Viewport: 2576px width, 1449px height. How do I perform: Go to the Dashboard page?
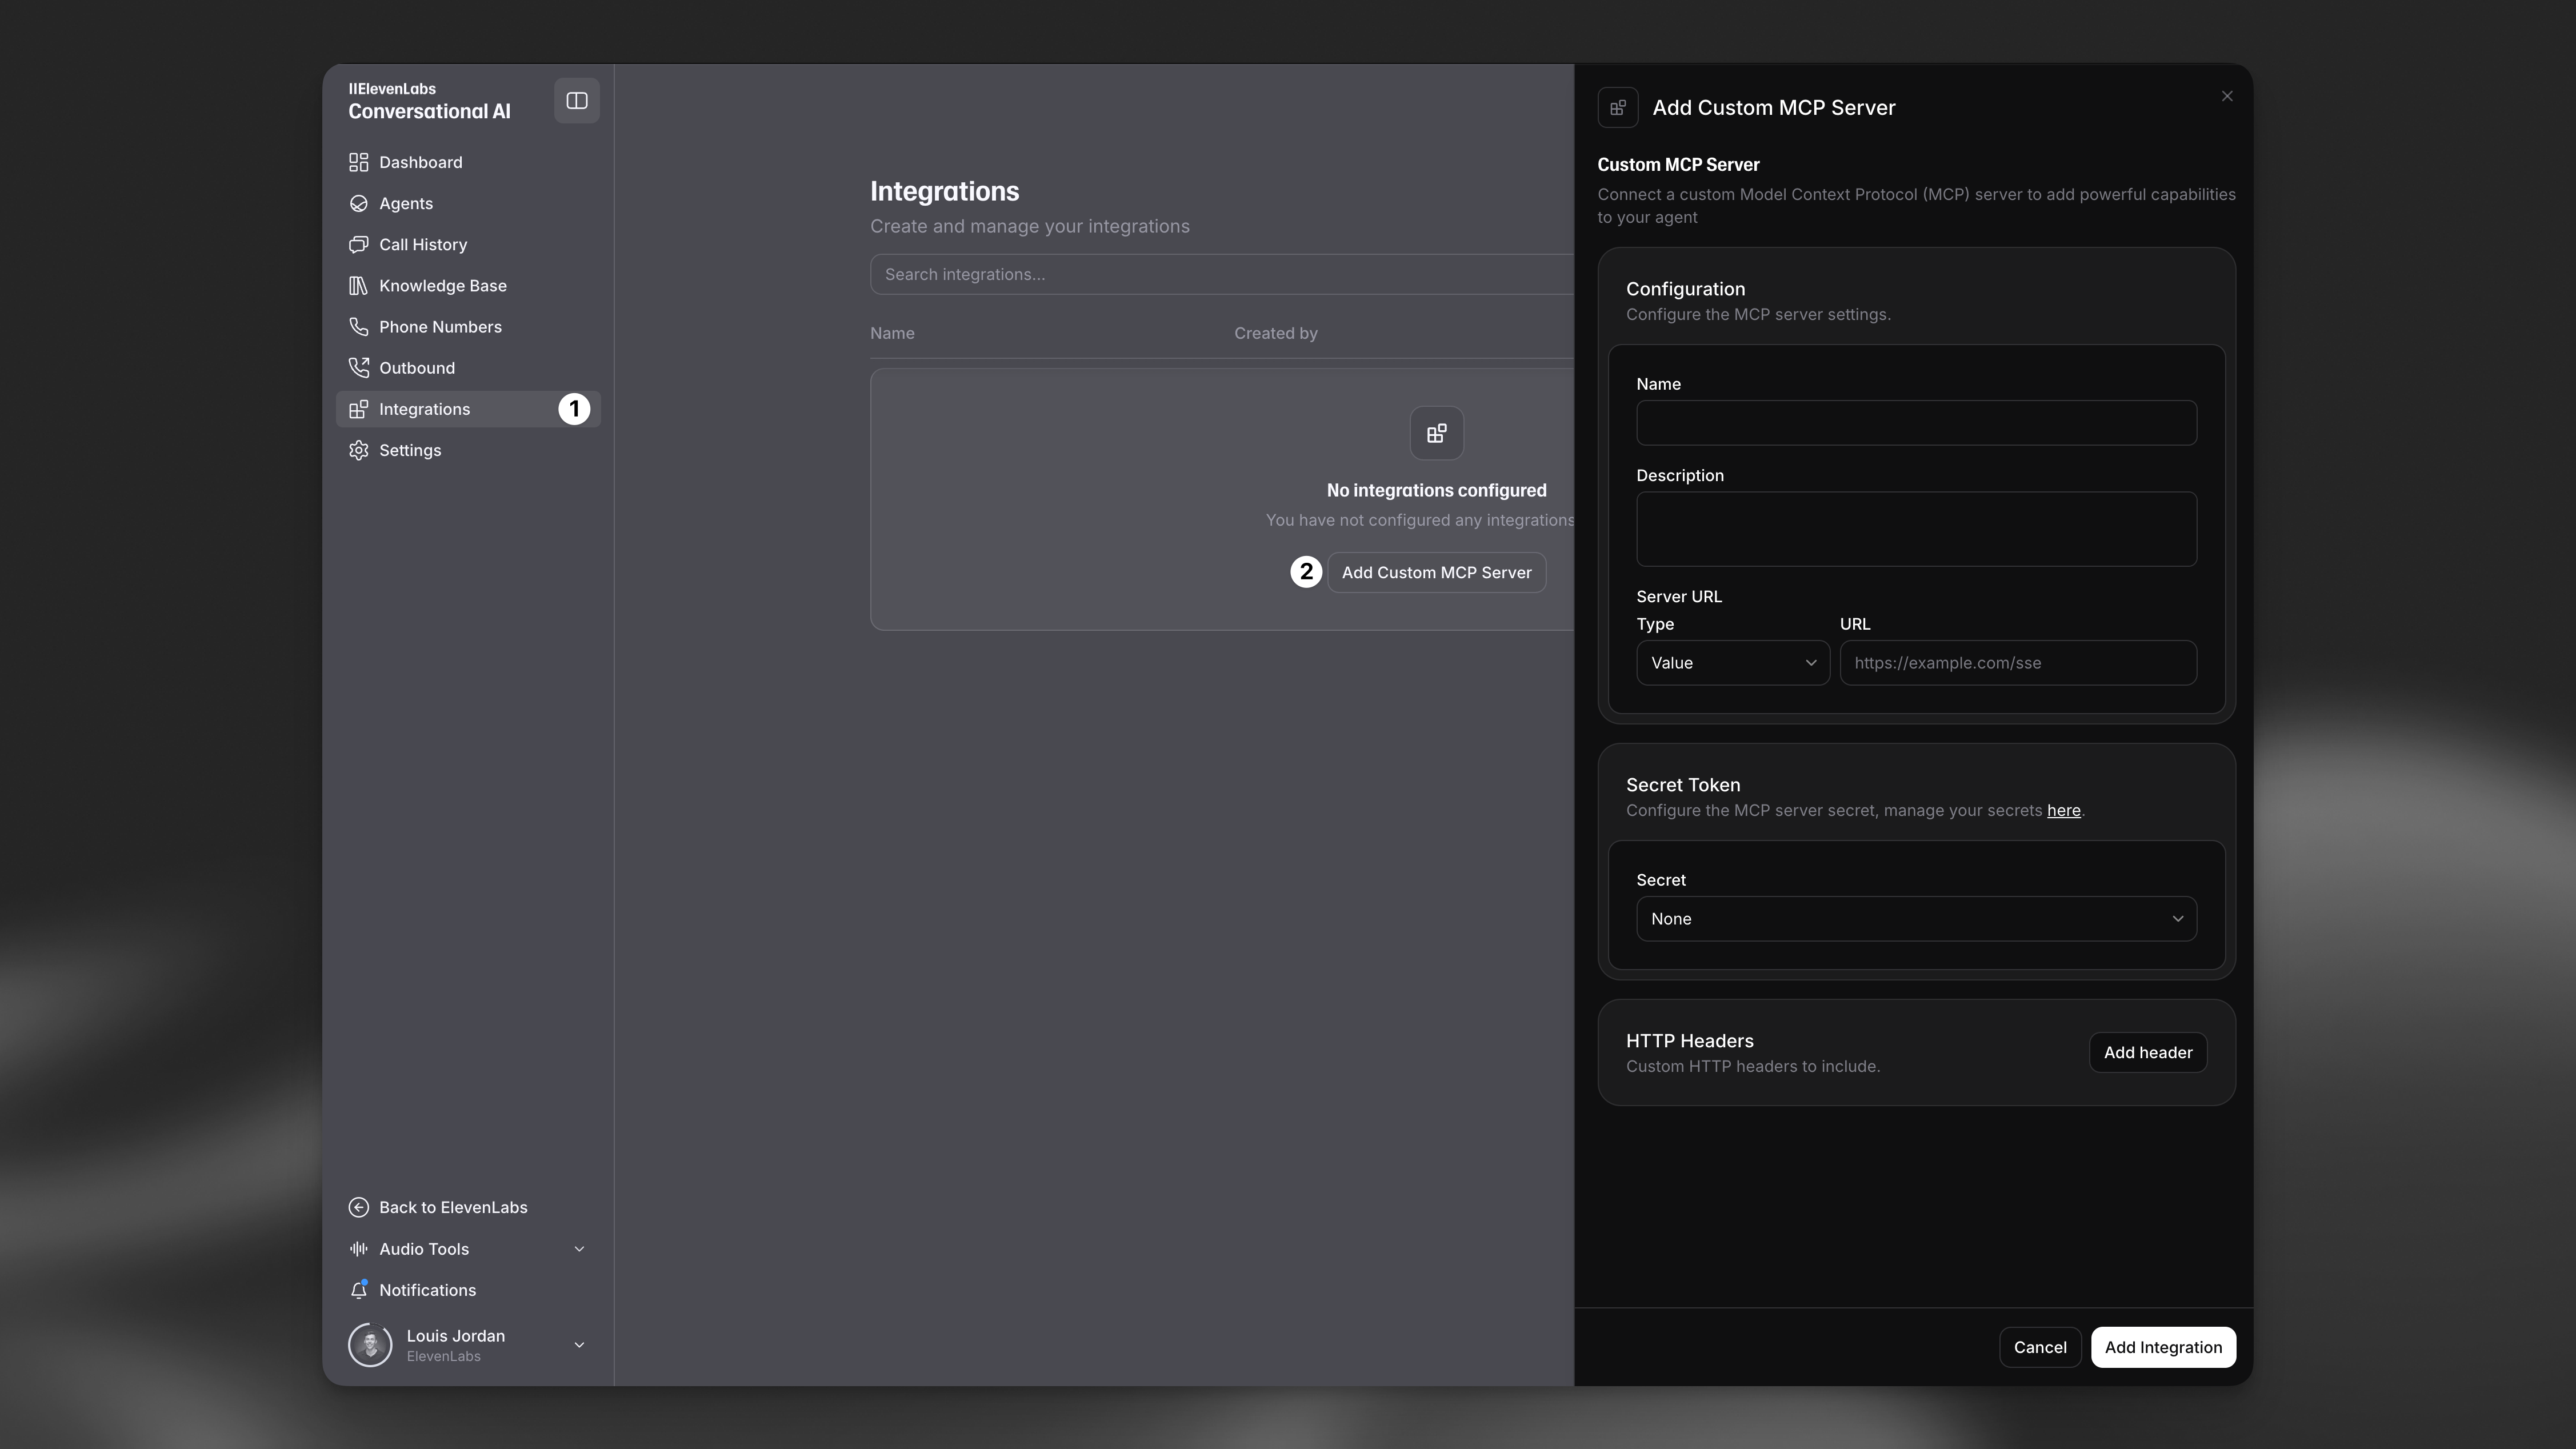420,162
